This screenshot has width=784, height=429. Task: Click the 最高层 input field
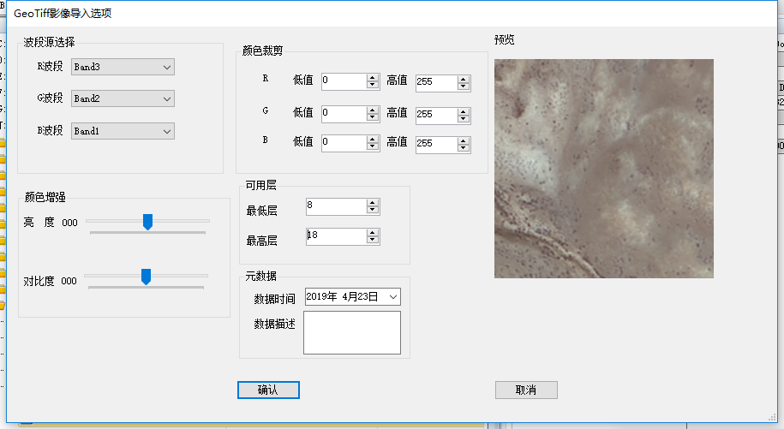click(336, 236)
